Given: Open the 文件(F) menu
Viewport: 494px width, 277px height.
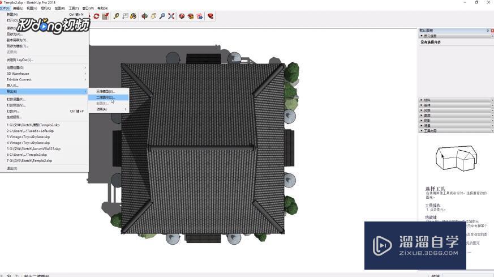Looking at the screenshot, I should coord(5,8).
